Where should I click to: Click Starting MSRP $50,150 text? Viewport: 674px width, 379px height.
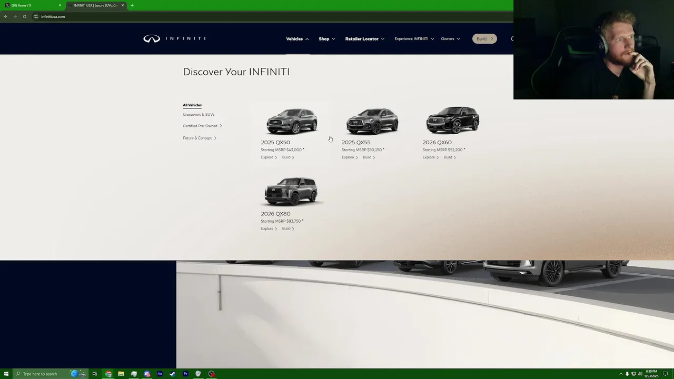tap(363, 150)
